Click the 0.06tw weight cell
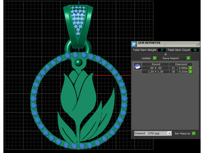The width and height of the screenshot is (204, 153). 183,68
